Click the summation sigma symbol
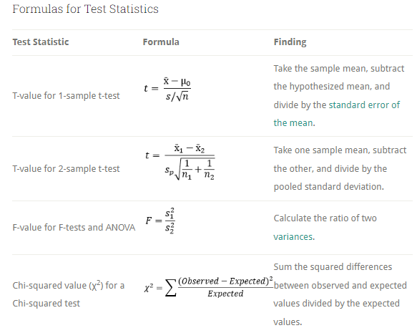This screenshot has height=333, width=417. [x=171, y=287]
